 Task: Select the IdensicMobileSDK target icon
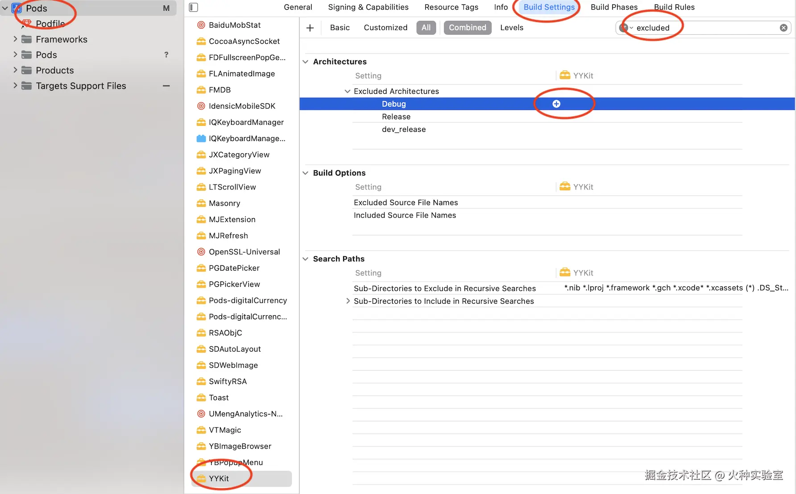click(x=201, y=106)
